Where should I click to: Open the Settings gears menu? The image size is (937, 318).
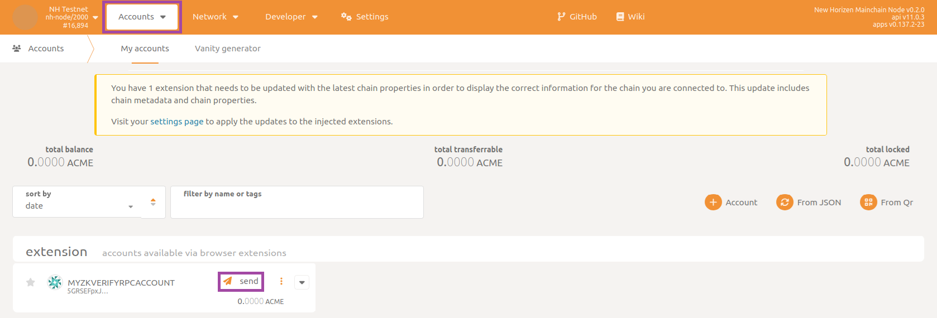tap(365, 17)
